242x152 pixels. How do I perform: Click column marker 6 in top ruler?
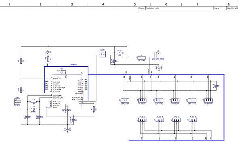click(x=166, y=4)
